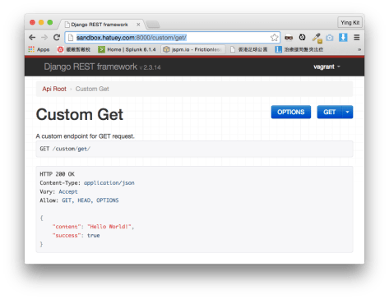Click the '"success"' JSON key
The height and width of the screenshot is (299, 389).
click(x=67, y=236)
